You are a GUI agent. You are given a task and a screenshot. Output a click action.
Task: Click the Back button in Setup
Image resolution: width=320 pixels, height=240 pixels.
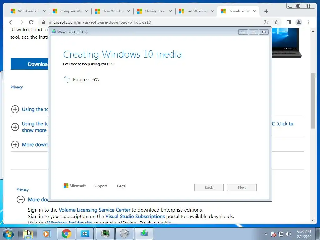(209, 187)
